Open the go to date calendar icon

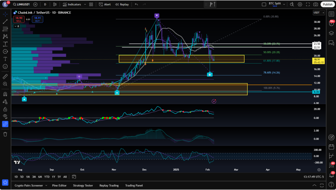pyautogui.click(x=74, y=177)
